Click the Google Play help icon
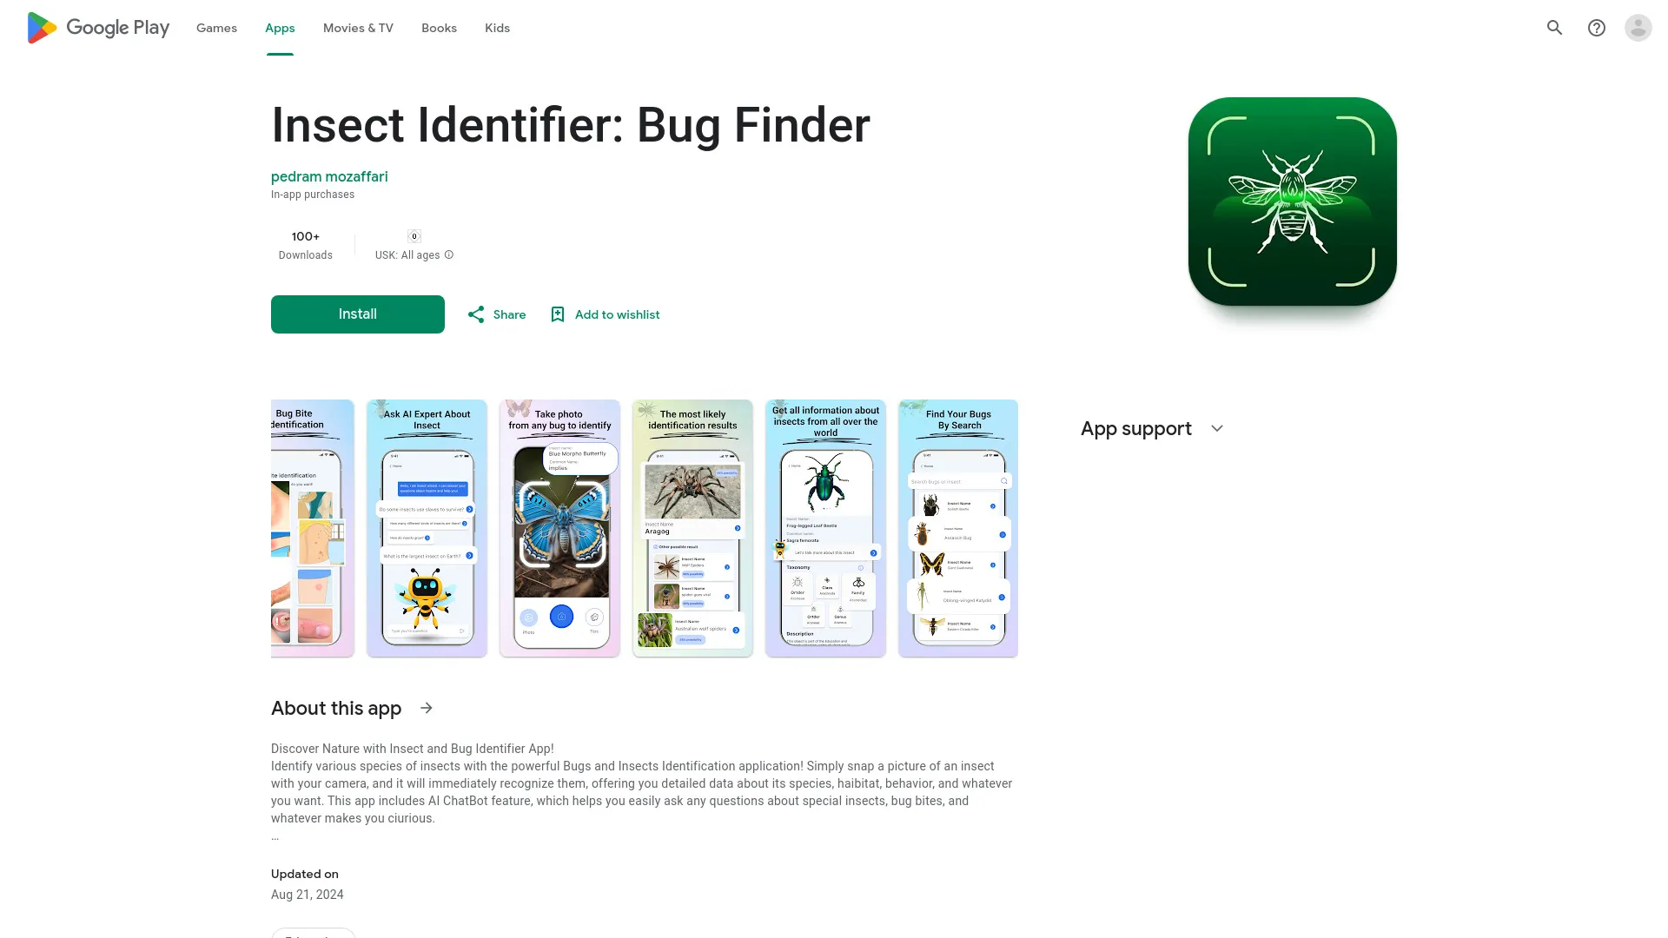 coord(1597,28)
